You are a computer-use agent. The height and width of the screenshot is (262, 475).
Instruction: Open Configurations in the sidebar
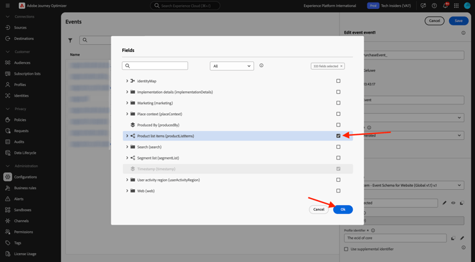point(25,177)
